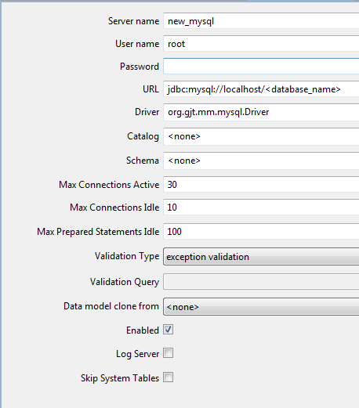Click the Max Connections Active field
359x408 pixels.
pyautogui.click(x=261, y=185)
